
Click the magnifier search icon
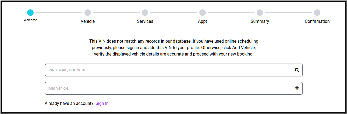pyautogui.click(x=297, y=70)
